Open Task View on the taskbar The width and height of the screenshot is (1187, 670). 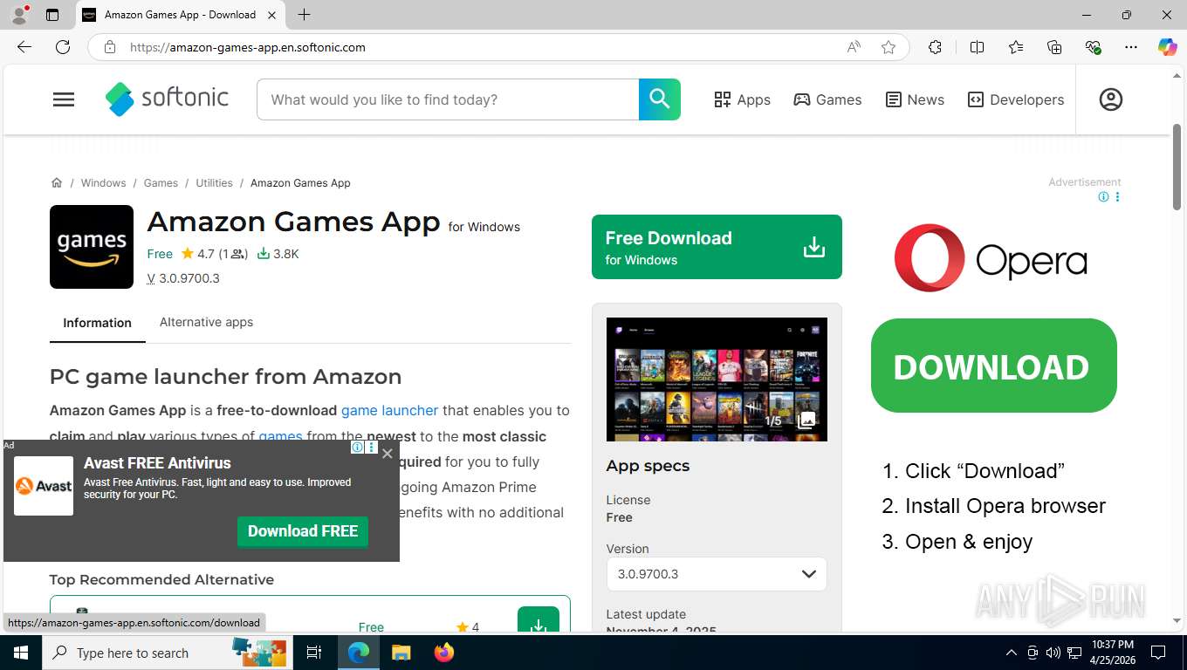tap(314, 653)
